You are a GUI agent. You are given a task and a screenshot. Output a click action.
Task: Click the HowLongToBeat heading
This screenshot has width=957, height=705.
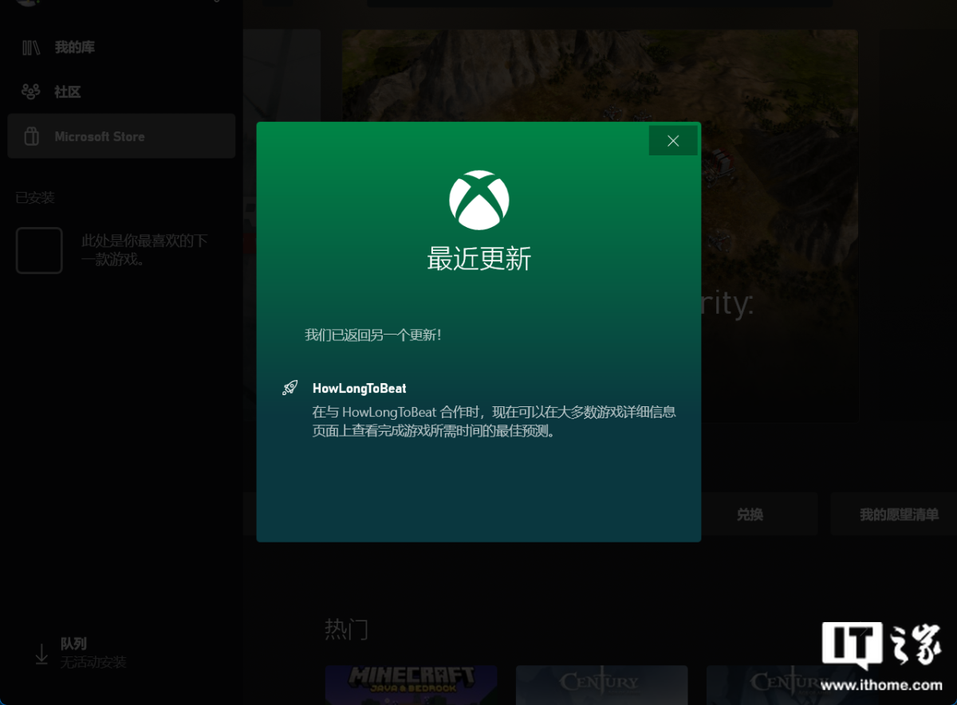click(359, 389)
